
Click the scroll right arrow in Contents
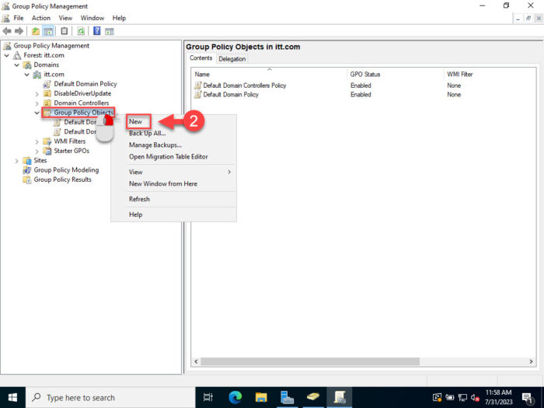531,361
